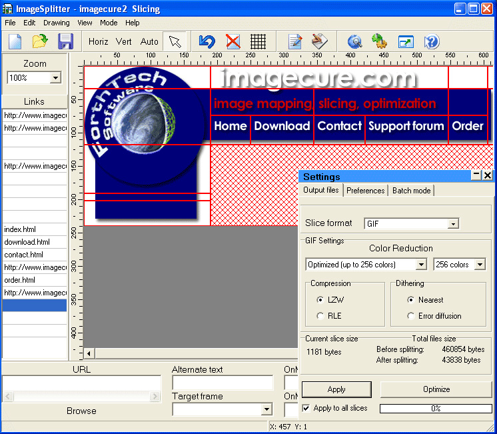This screenshot has height=434, width=497.
Task: Select the arrow pointer tool
Action: click(175, 41)
